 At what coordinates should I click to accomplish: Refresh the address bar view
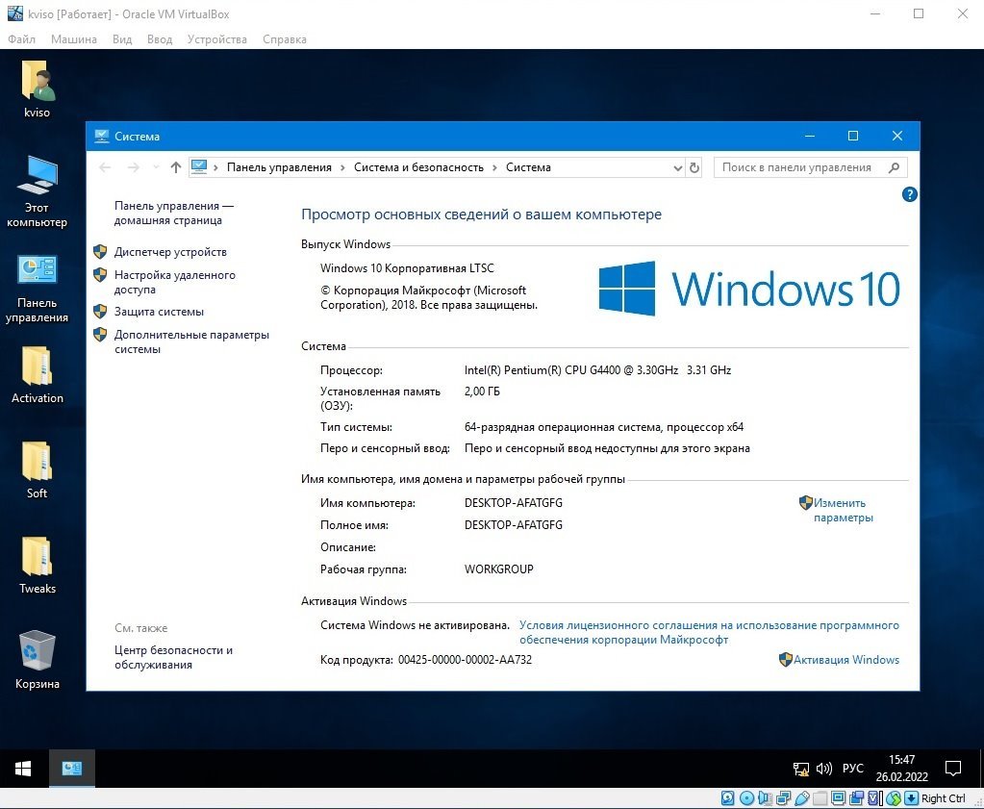694,167
